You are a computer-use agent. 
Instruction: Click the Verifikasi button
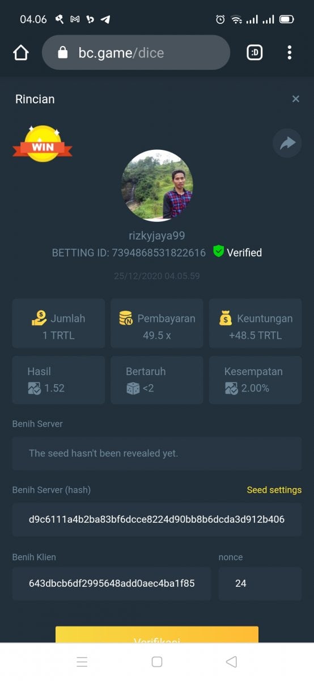157,634
